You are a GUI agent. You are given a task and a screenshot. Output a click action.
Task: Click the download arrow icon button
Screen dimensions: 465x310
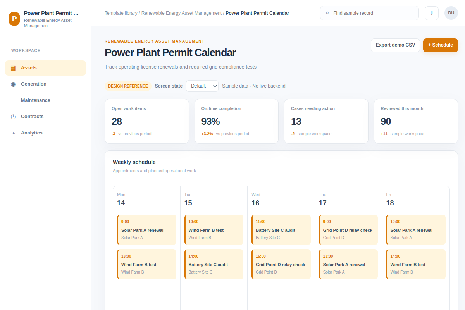(x=432, y=13)
